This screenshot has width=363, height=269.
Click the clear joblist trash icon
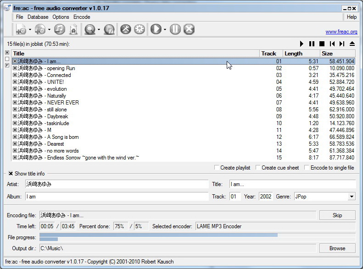click(73, 29)
